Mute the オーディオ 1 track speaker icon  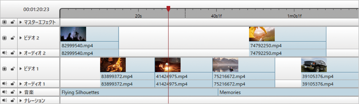tap(4, 84)
